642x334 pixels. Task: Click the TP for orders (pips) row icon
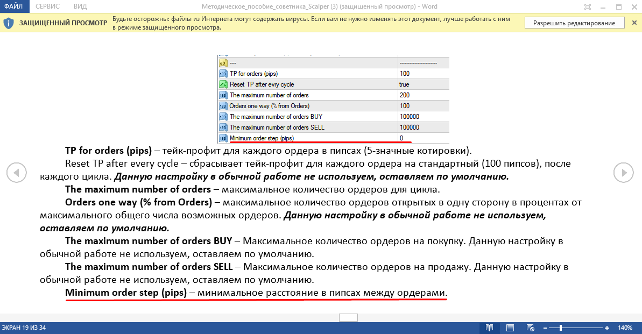pyautogui.click(x=223, y=74)
